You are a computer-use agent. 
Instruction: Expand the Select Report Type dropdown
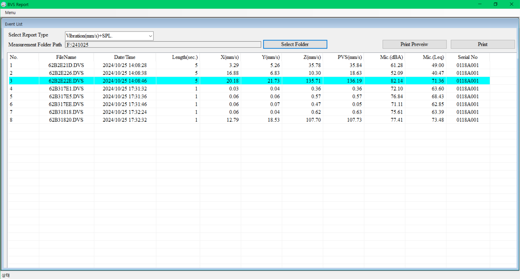point(150,36)
